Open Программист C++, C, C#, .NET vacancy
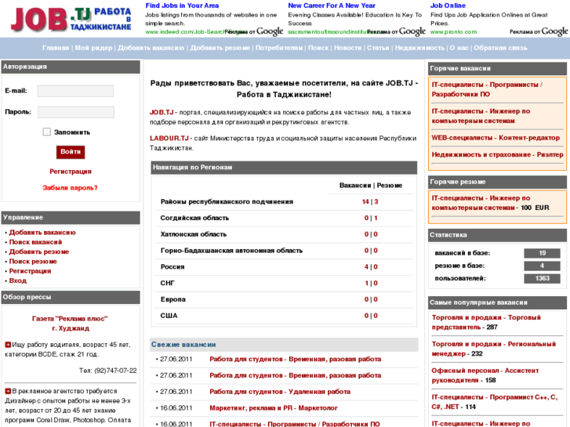This screenshot has height=427, width=570. [x=495, y=402]
